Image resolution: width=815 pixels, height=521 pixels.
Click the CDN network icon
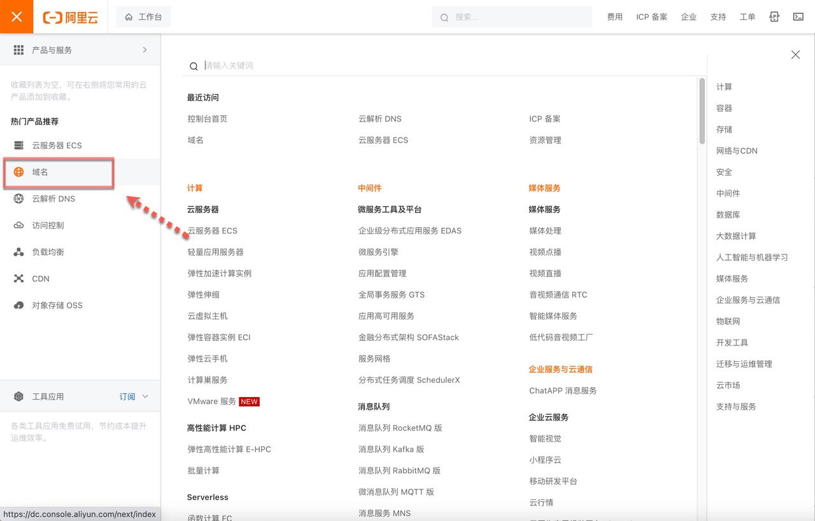(18, 279)
